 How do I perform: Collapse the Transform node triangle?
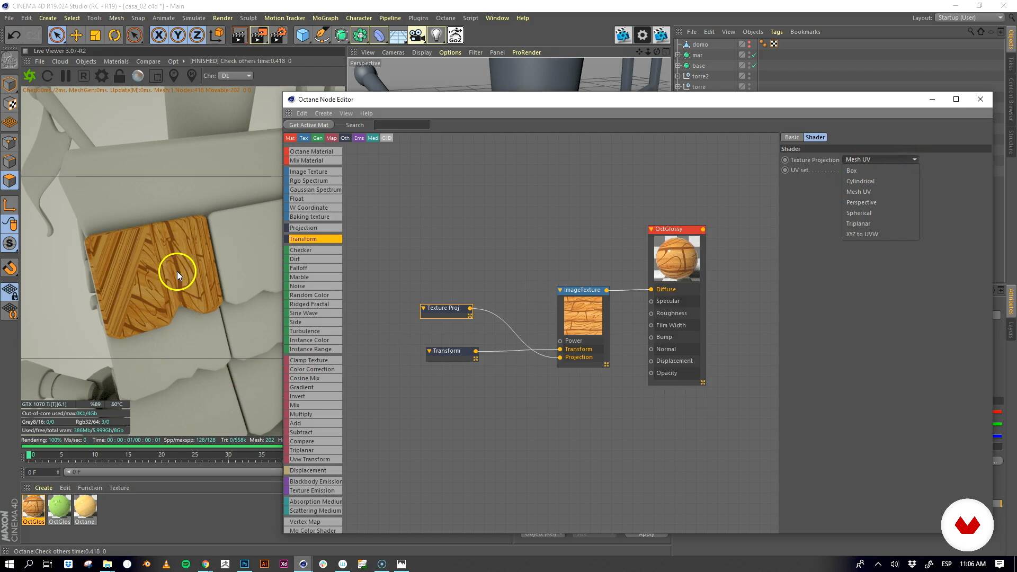429,351
